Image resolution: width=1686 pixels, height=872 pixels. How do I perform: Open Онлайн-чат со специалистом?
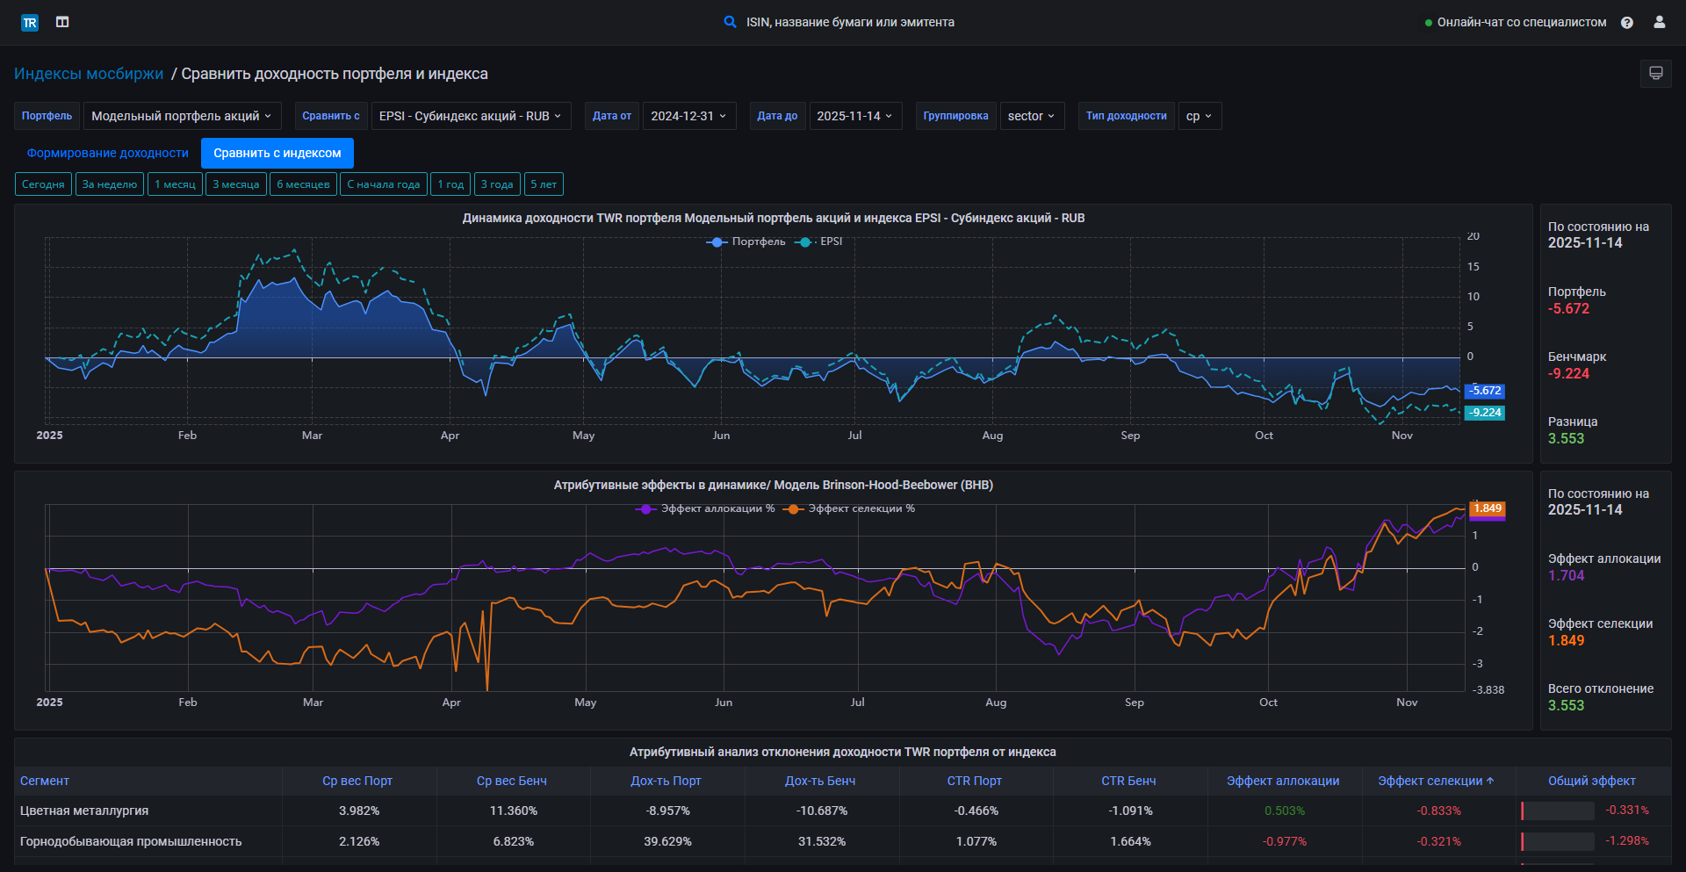(x=1521, y=22)
